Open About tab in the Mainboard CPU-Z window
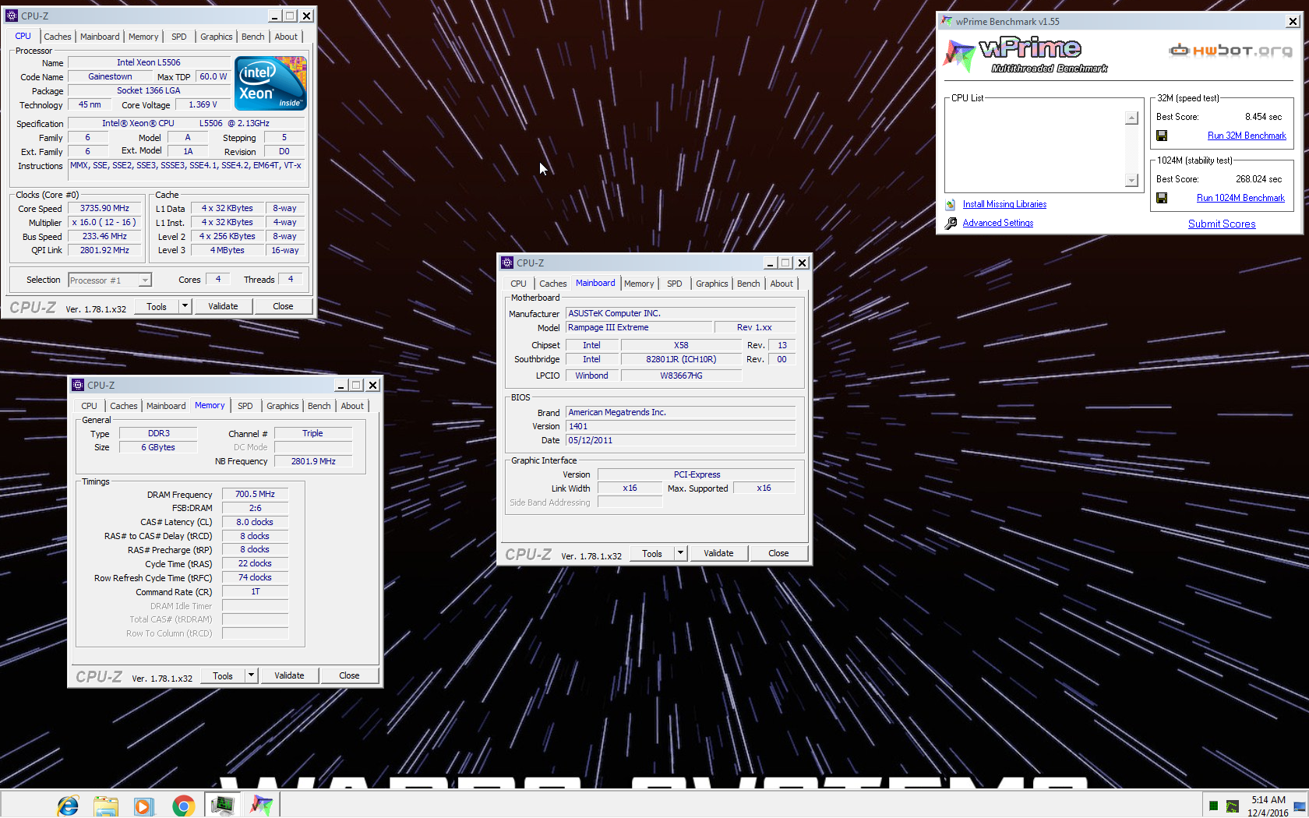The width and height of the screenshot is (1309, 818). pos(782,284)
